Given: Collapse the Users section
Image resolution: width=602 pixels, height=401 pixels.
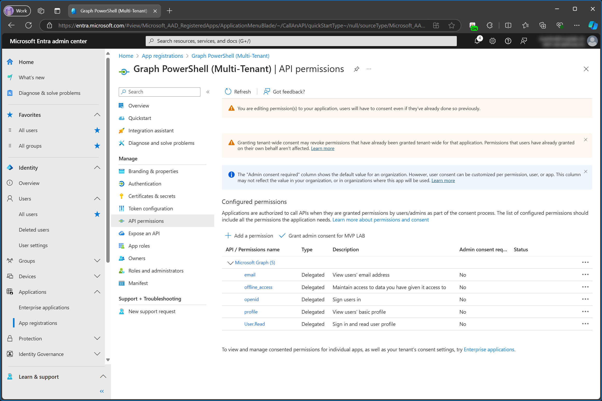Looking at the screenshot, I should click(x=97, y=199).
